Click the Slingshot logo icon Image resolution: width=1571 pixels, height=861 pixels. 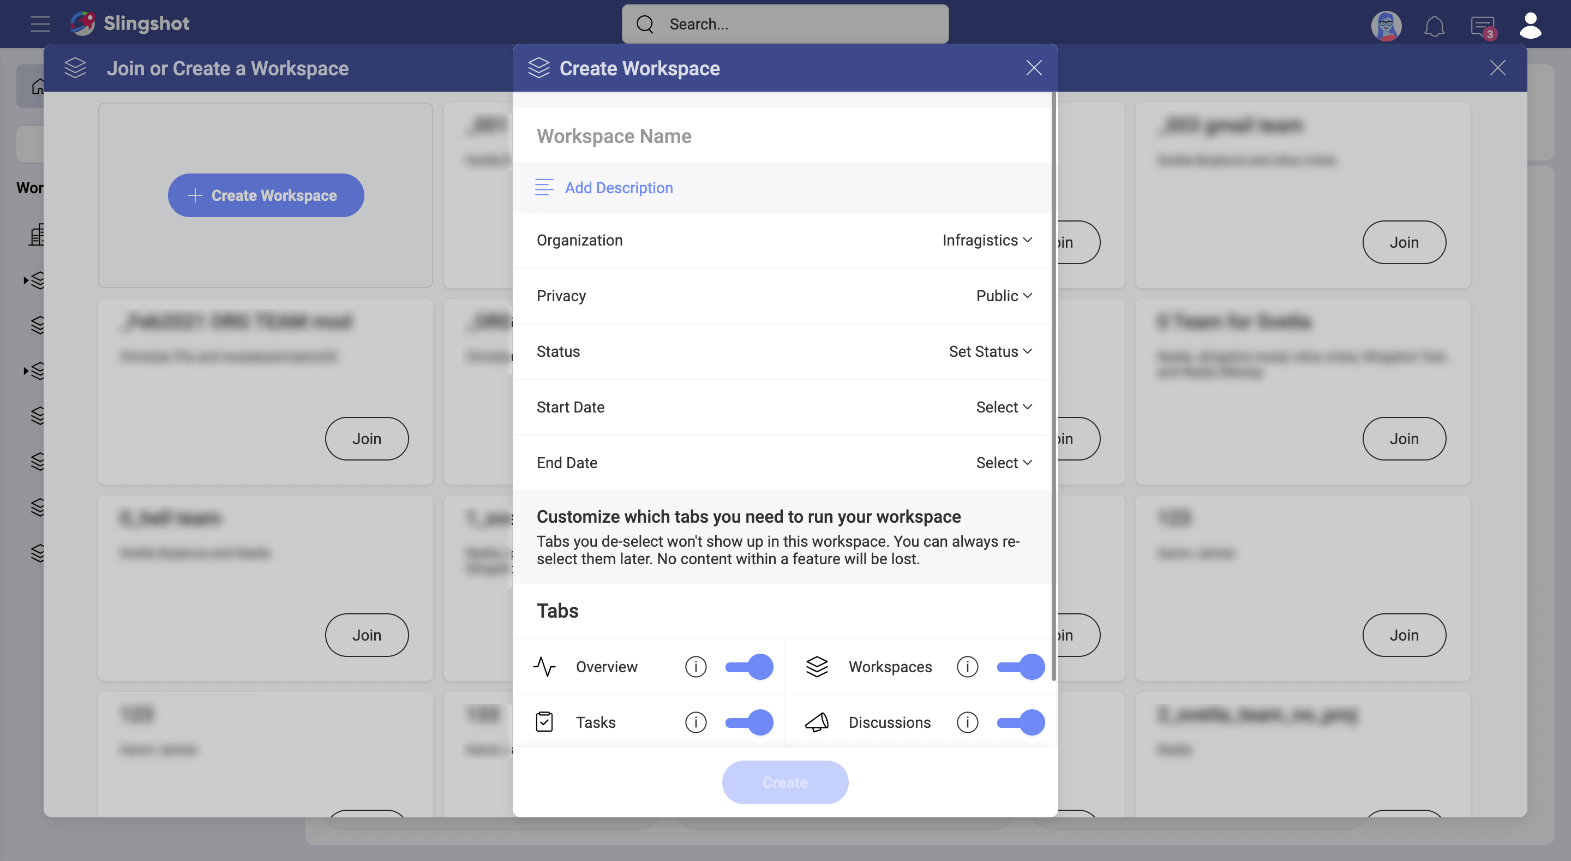pyautogui.click(x=85, y=22)
